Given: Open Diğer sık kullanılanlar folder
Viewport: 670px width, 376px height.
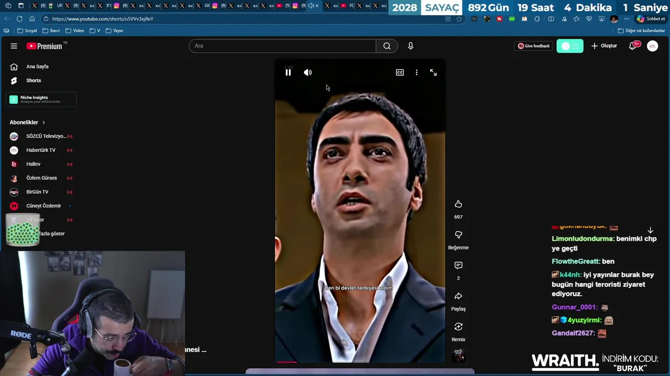Looking at the screenshot, I should coord(641,31).
